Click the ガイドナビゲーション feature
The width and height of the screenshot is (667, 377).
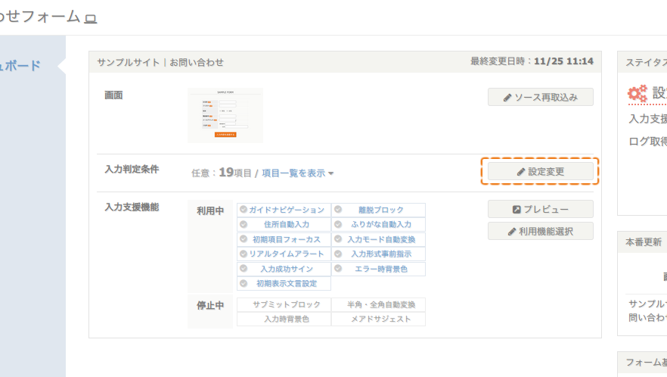[284, 210]
